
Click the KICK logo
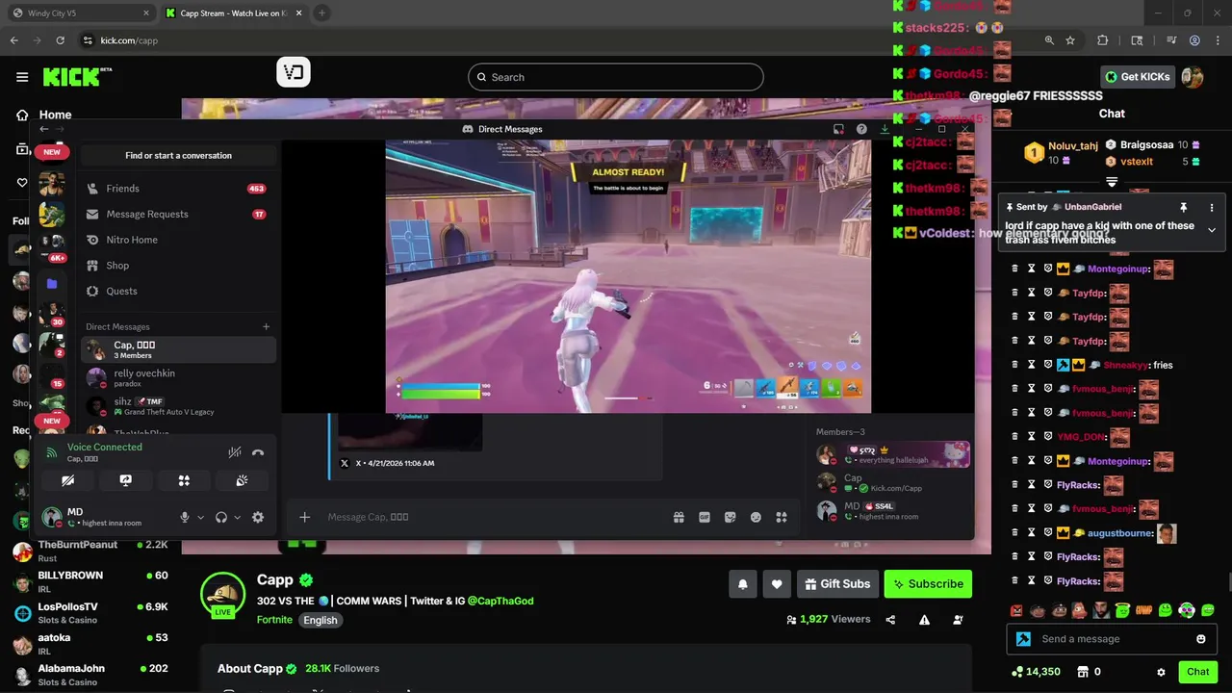click(x=73, y=77)
